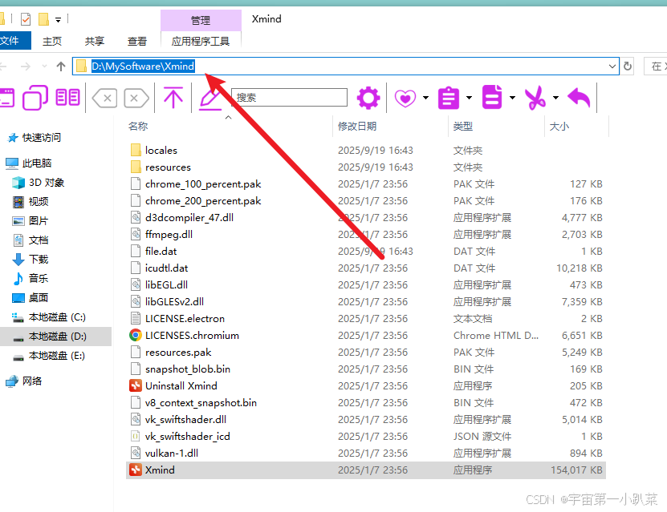
Task: Select the locales folder
Action: click(x=366, y=151)
